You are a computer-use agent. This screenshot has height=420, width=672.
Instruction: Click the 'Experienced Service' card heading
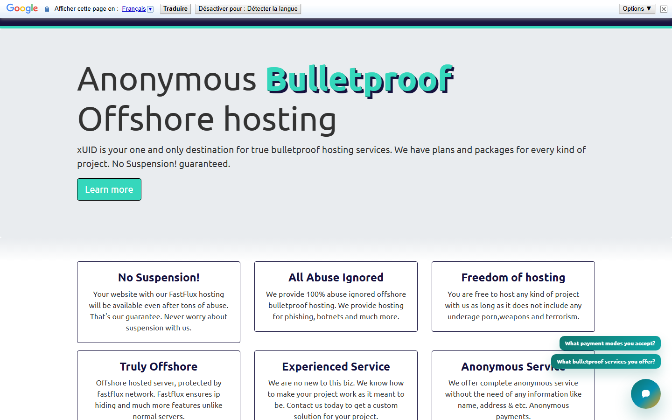click(x=336, y=367)
